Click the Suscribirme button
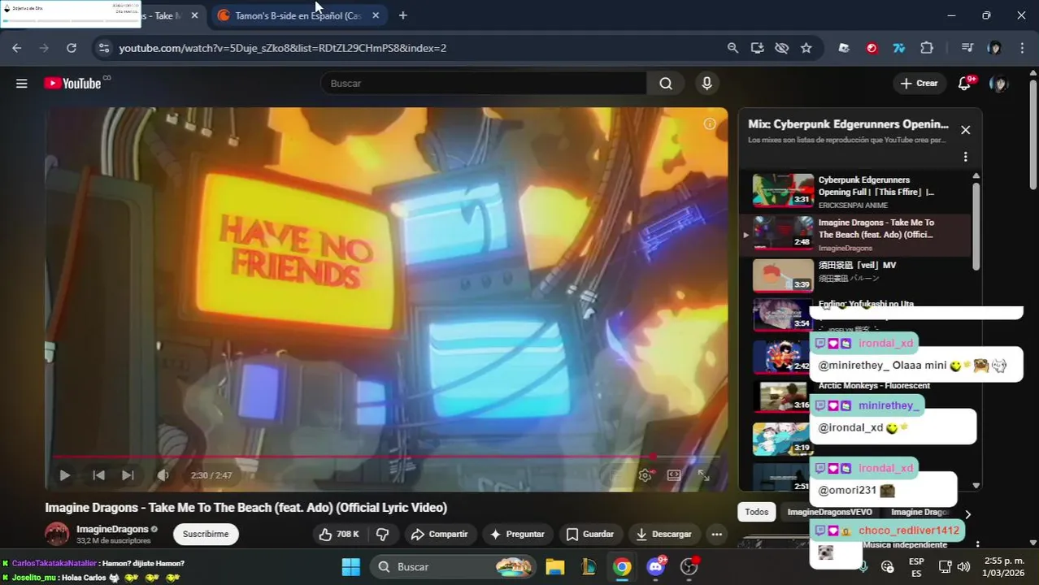The height and width of the screenshot is (585, 1039). [x=206, y=534]
